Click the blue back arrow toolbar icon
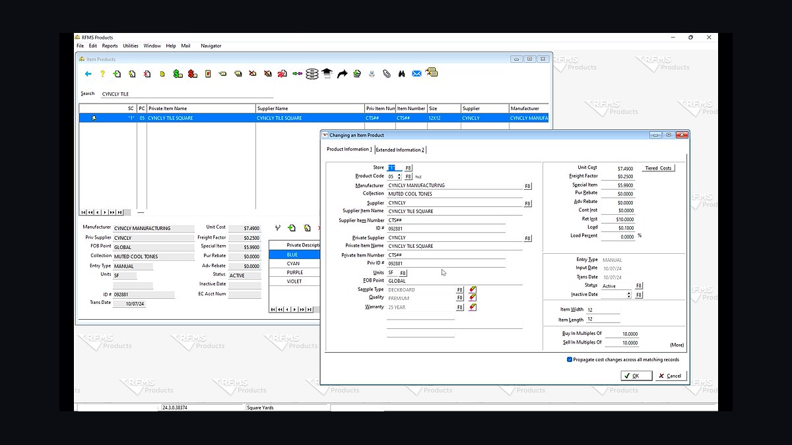 [x=88, y=74]
